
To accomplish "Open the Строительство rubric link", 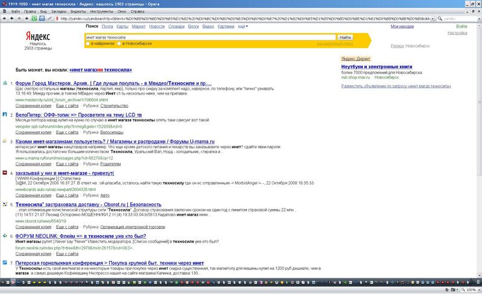I will (x=114, y=106).
